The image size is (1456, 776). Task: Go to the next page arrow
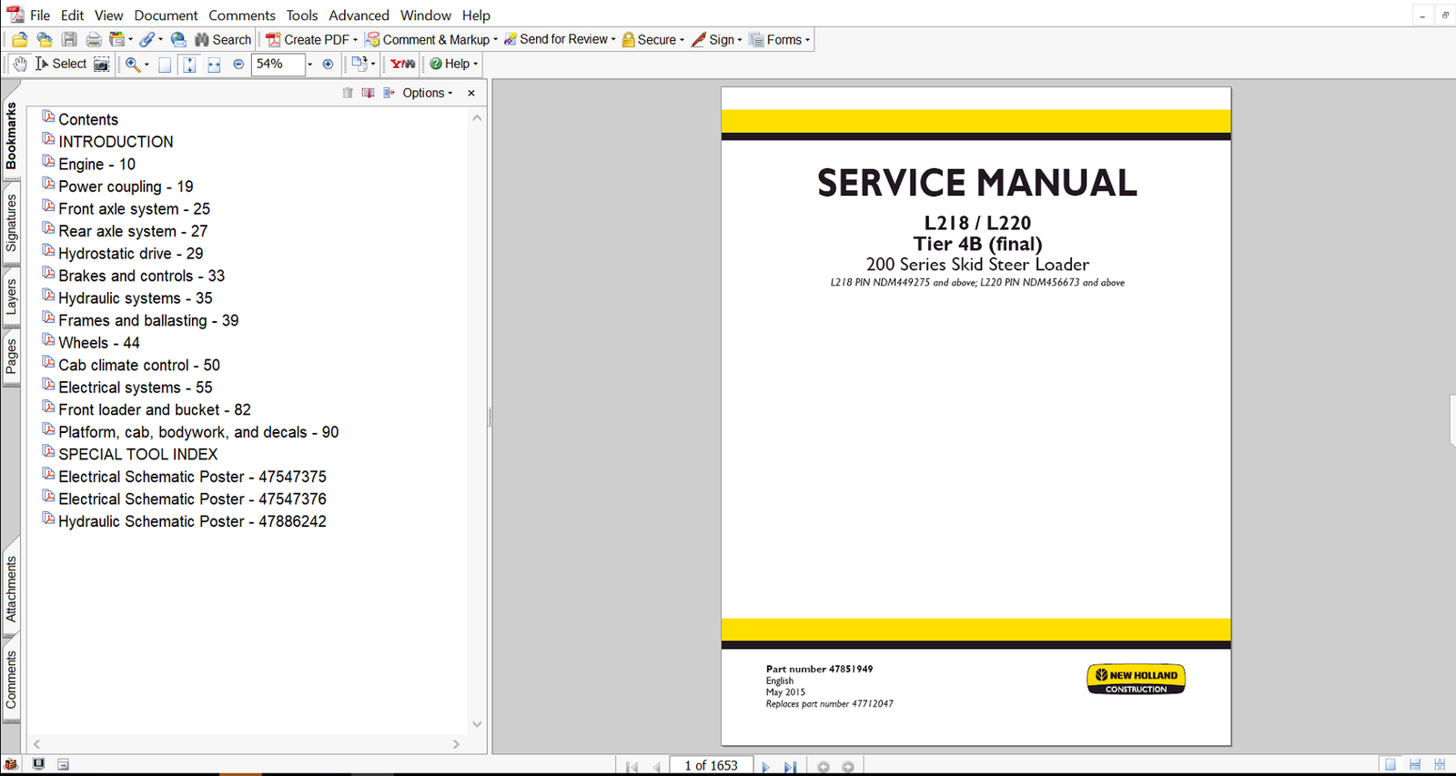point(765,766)
